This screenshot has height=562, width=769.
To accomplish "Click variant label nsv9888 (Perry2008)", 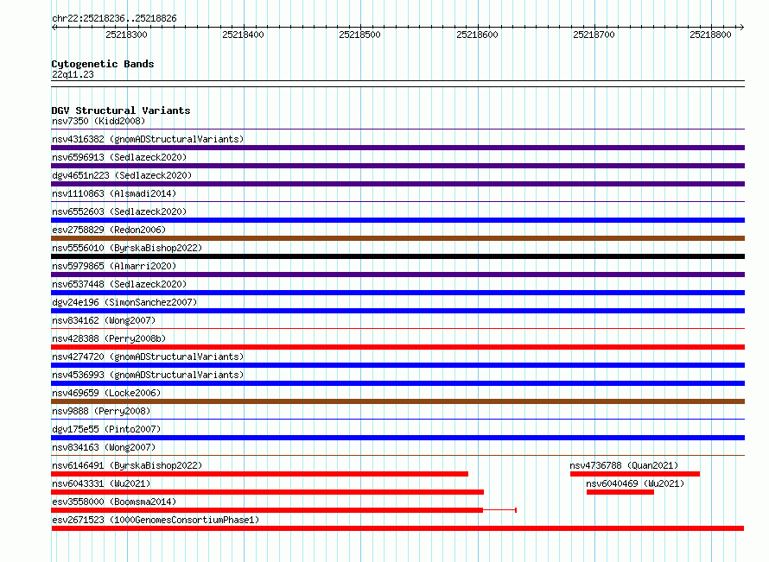I will click(101, 411).
